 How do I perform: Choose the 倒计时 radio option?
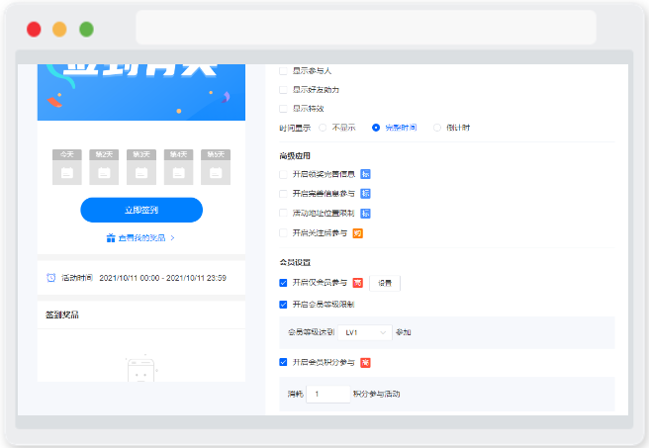pyautogui.click(x=437, y=128)
